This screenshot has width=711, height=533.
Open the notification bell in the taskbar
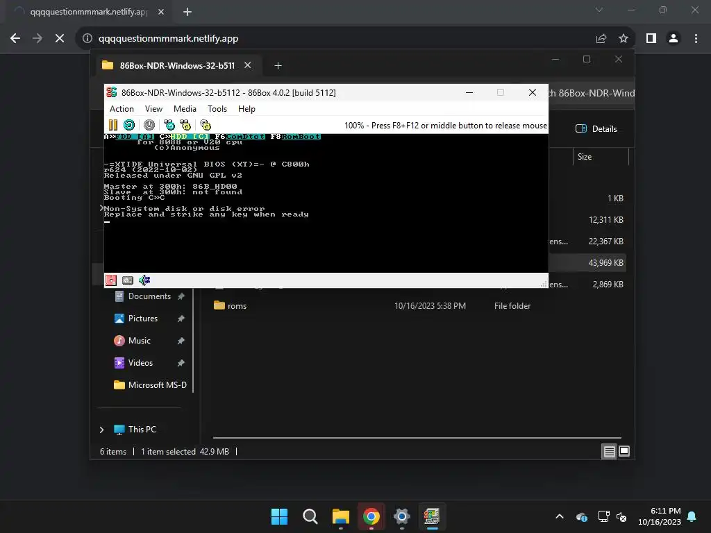(692, 516)
